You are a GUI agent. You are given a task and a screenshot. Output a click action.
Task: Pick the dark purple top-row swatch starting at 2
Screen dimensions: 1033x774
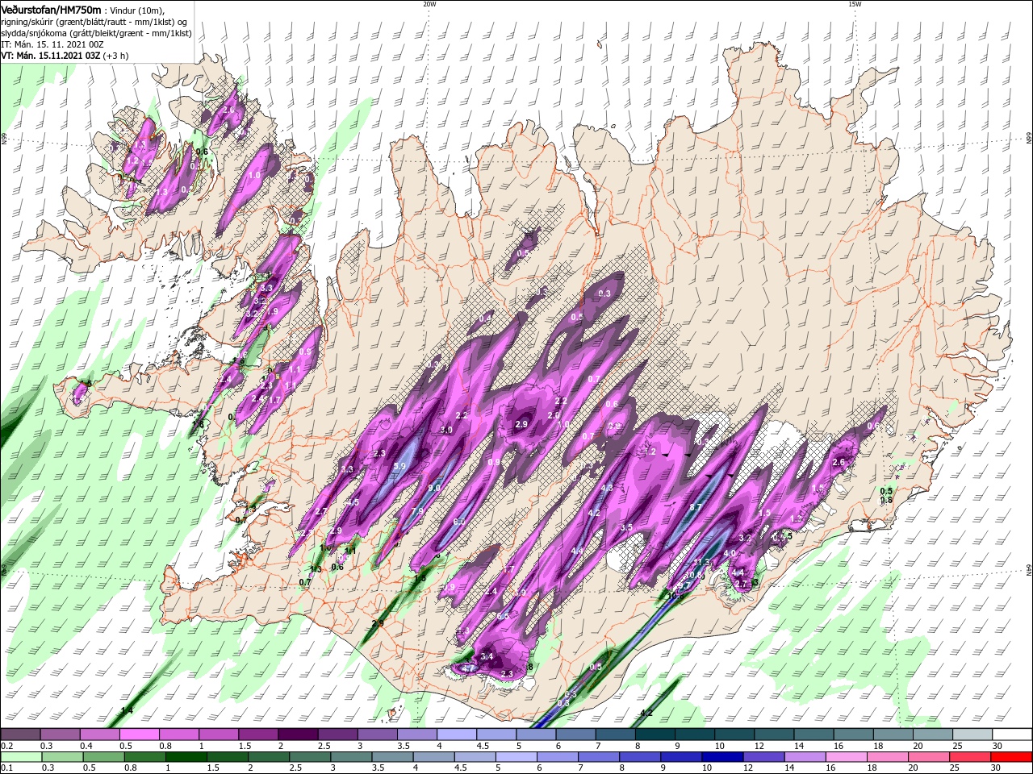point(298,734)
